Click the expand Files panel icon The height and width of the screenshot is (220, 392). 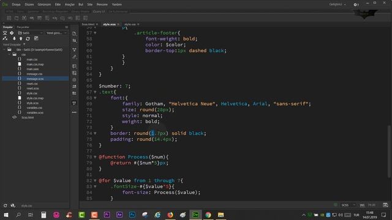point(36,38)
